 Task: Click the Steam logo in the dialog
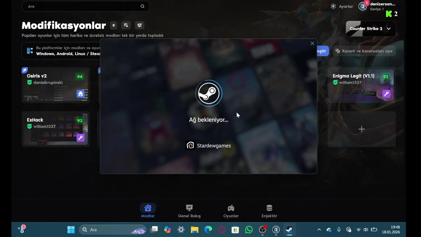click(x=209, y=93)
